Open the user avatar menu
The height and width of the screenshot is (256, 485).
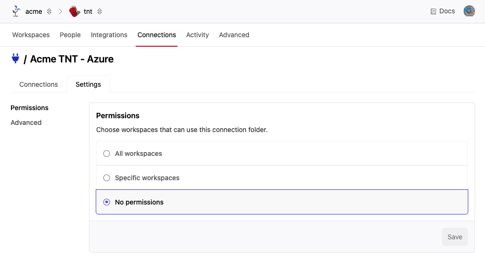469,11
